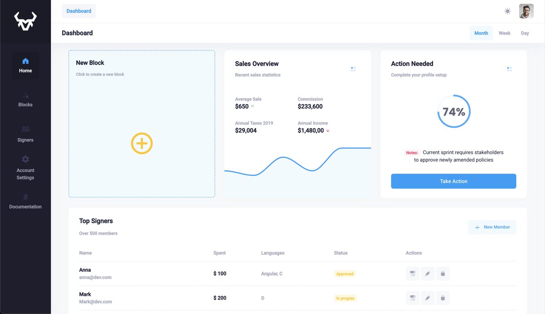Delete Anna with the trash icon
This screenshot has width=545, height=314.
pyautogui.click(x=443, y=274)
